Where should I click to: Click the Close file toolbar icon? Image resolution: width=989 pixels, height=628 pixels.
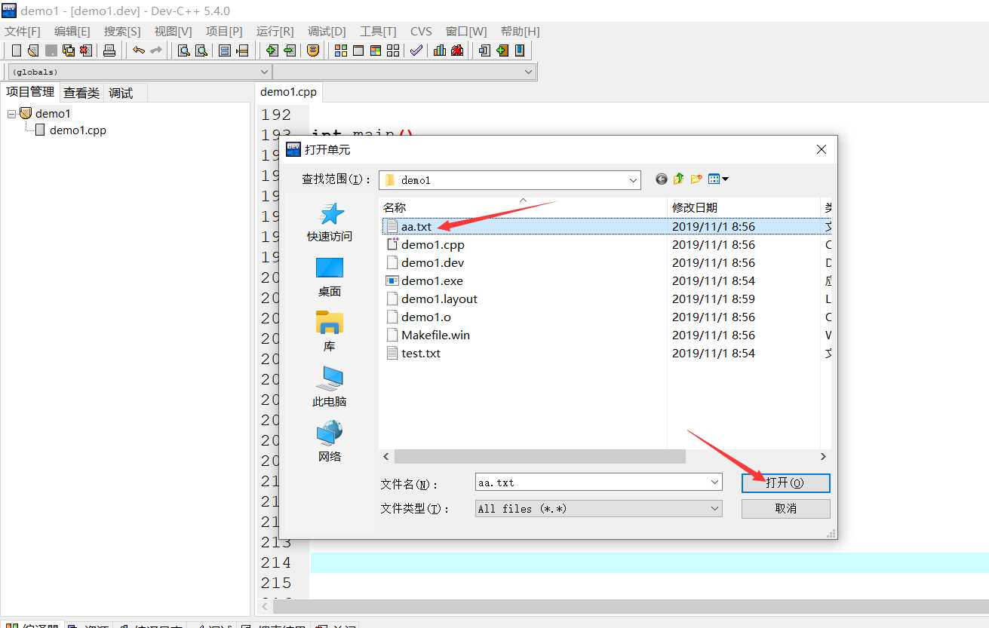click(86, 51)
